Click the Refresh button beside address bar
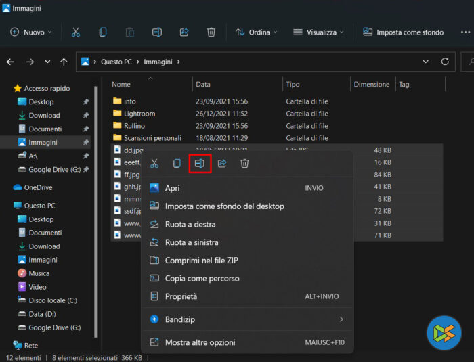This screenshot has height=362, width=474. [x=445, y=62]
